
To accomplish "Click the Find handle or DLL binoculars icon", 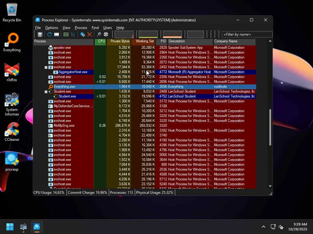I will (x=99, y=34).
